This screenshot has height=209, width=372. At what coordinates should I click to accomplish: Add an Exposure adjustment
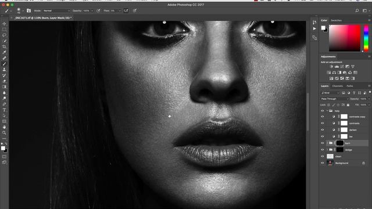[x=348, y=67]
